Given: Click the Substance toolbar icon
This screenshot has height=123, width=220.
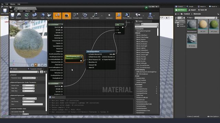Looking at the screenshot, I should (x=109, y=16).
